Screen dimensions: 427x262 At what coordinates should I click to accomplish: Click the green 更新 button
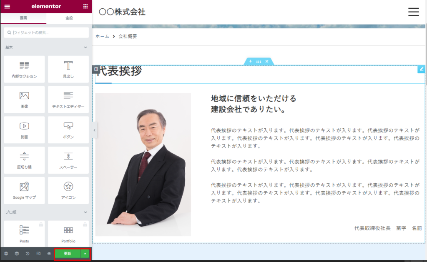(x=67, y=253)
